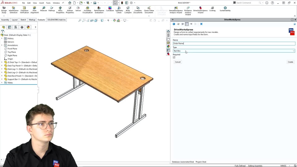Click the Create button
The image size is (297, 167).
291,62
